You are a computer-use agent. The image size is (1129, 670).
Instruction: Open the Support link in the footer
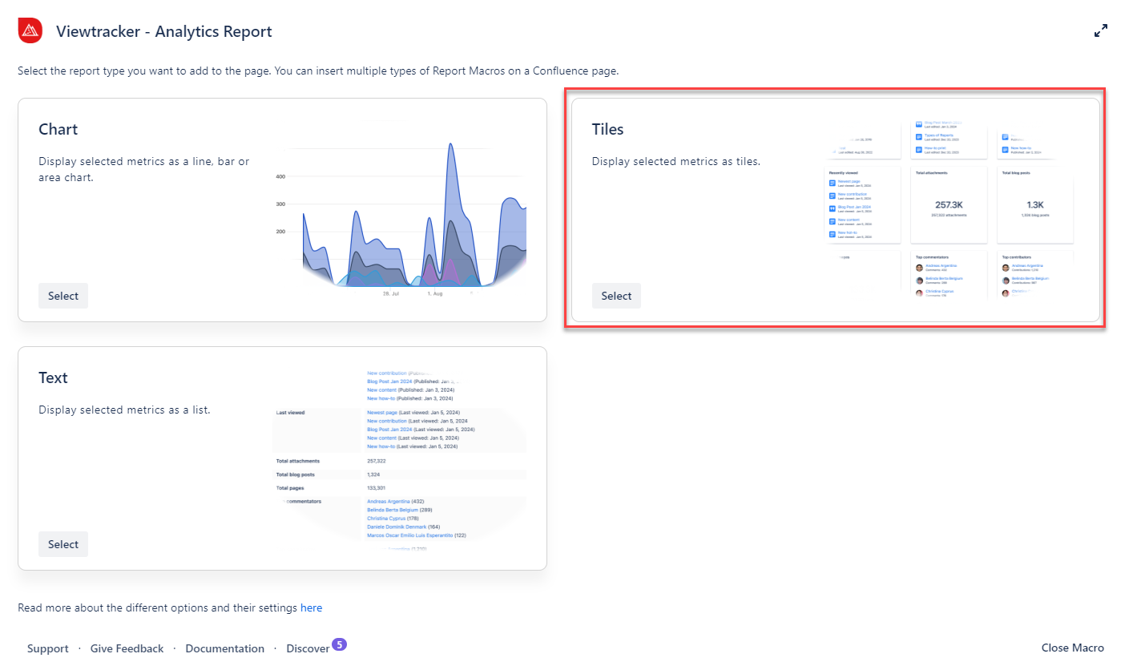click(x=47, y=648)
